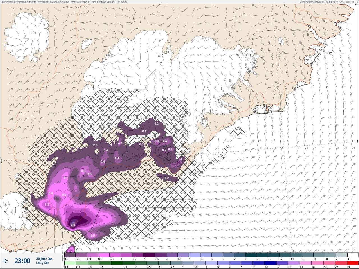Screen dimensions: 359x269
Task: Click the bright pink upper swatch between 0.5 and 0.8
Action: click(104, 255)
